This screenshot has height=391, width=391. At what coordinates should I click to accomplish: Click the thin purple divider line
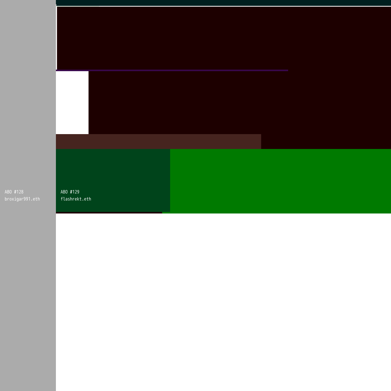pos(172,70)
